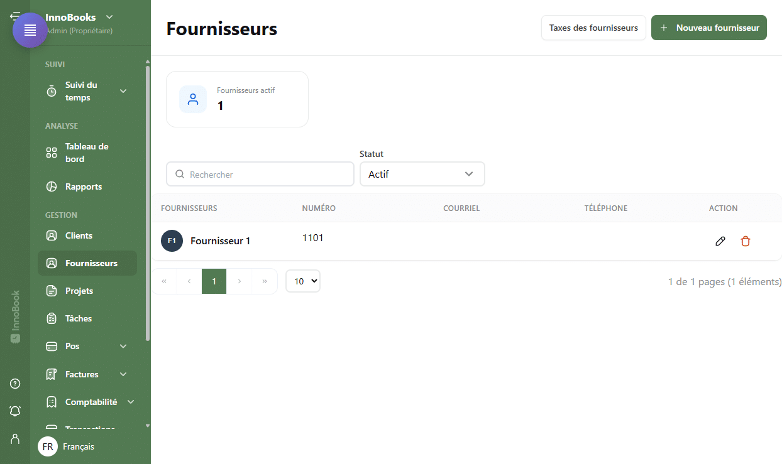Click the InnoBook vertical logo

click(x=15, y=316)
